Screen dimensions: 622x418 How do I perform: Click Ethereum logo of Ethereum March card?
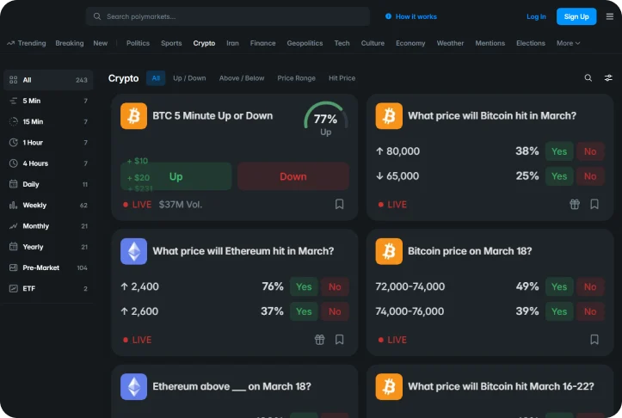point(133,251)
